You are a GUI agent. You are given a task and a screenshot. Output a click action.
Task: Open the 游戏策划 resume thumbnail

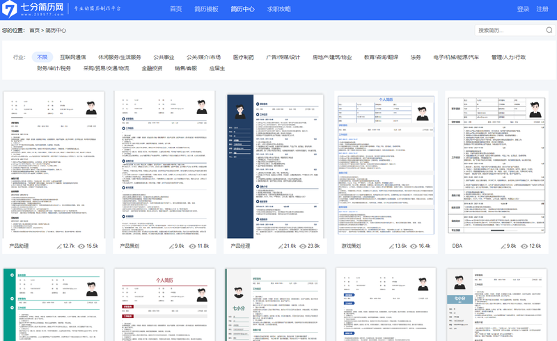386,165
